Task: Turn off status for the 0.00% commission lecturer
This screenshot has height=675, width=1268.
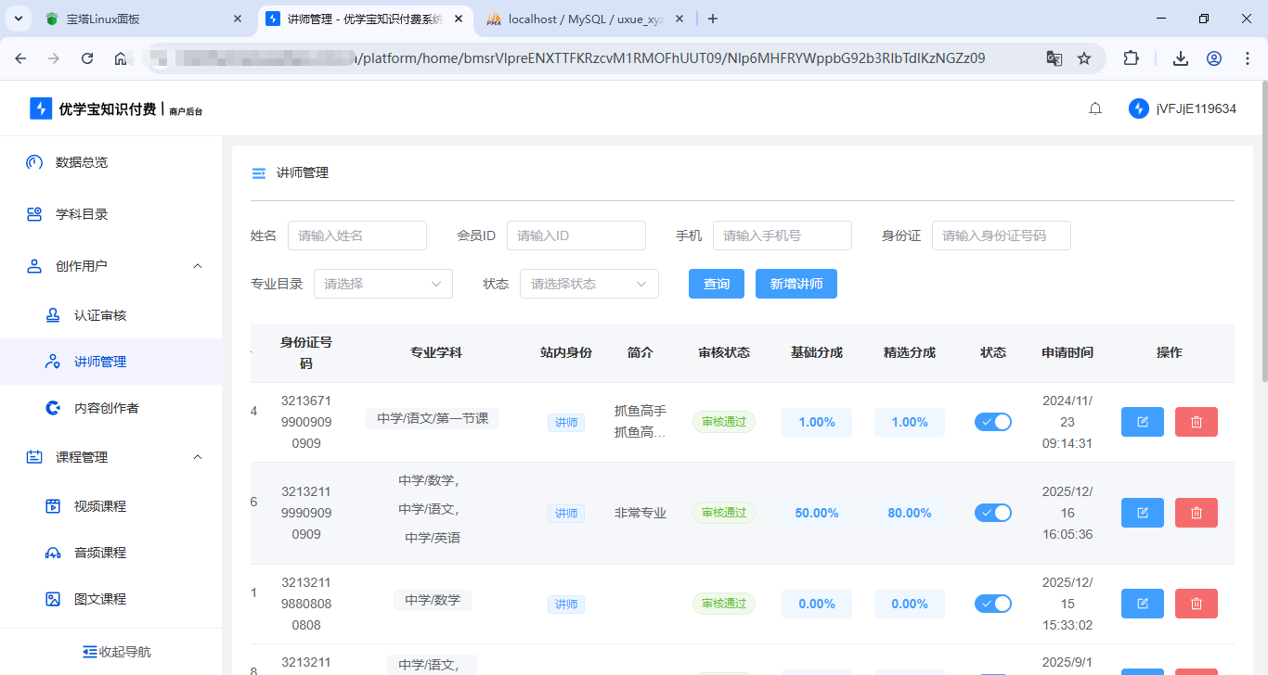Action: (992, 604)
